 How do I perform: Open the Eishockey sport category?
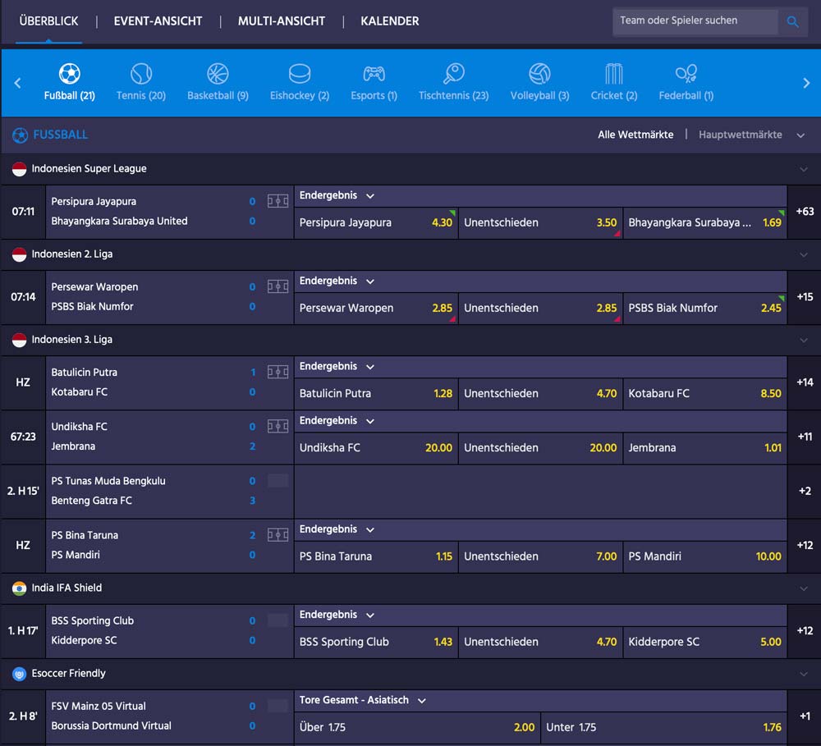pos(300,75)
